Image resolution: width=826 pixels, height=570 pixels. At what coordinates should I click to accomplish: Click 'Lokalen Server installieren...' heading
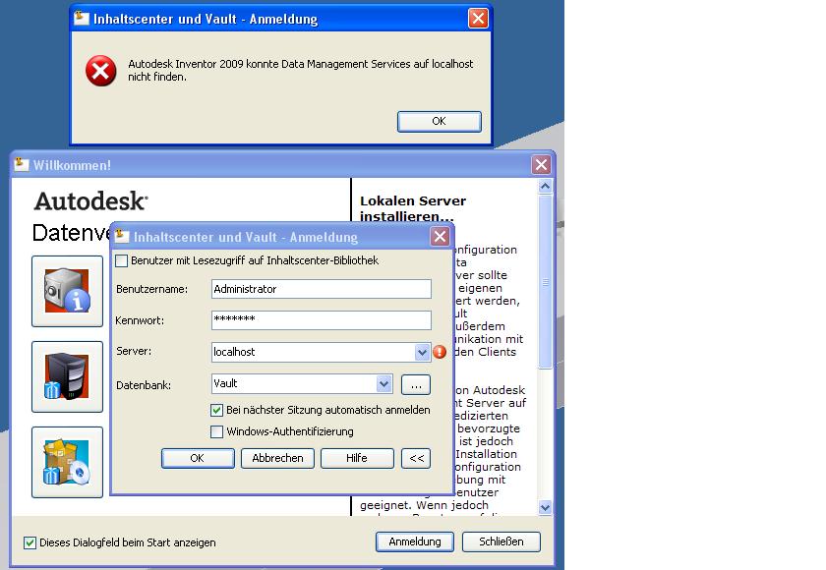(413, 208)
